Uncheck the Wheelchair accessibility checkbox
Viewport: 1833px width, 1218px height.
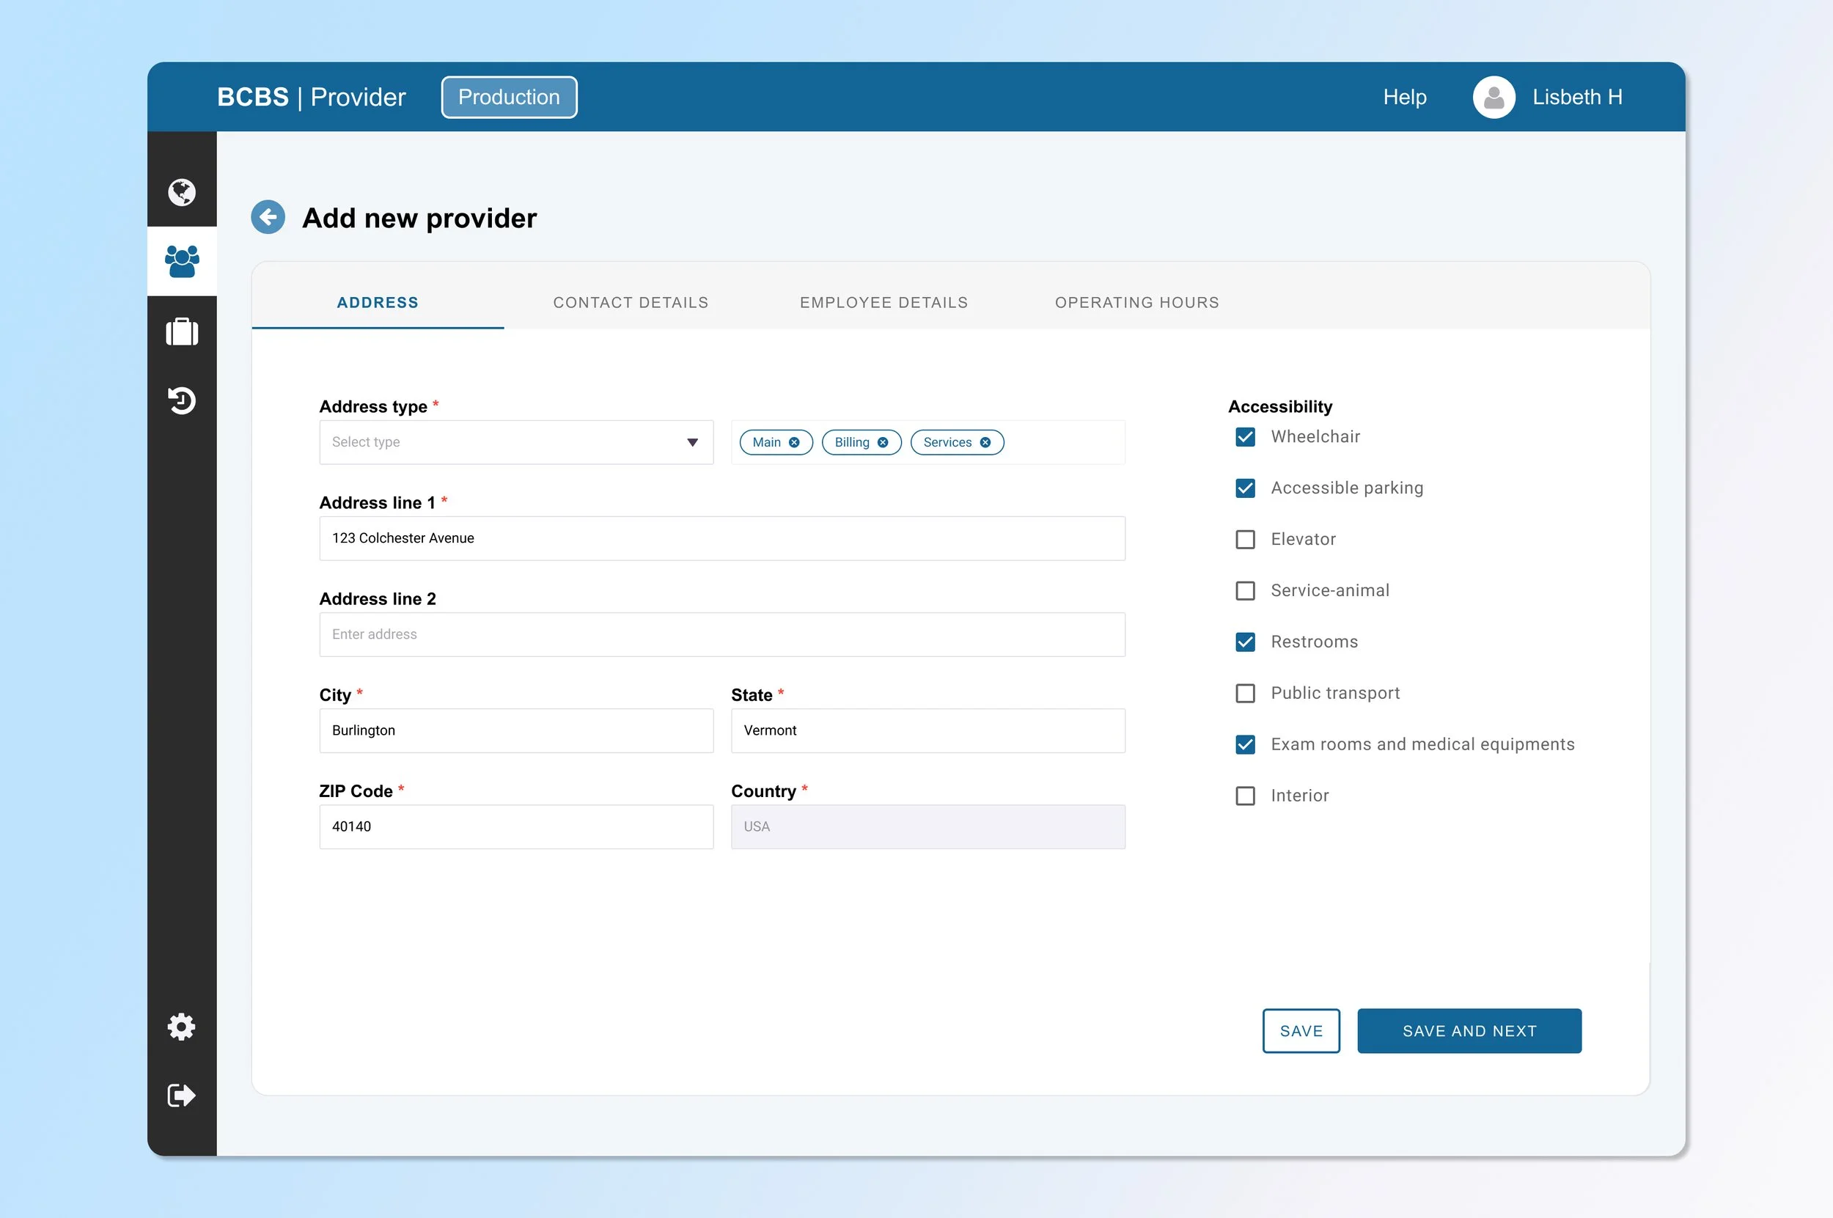[x=1245, y=436]
